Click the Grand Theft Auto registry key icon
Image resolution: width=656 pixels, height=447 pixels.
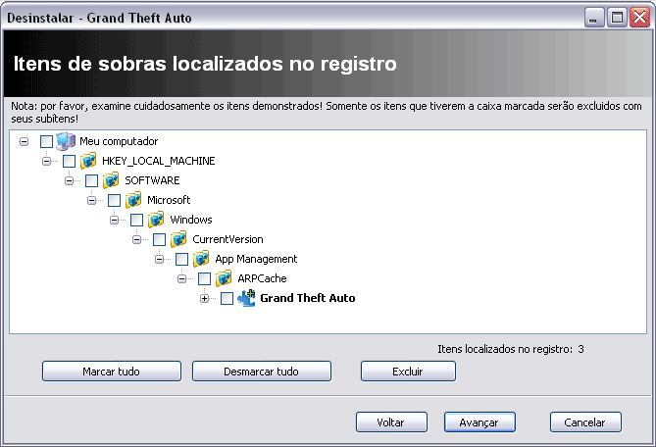[x=246, y=298]
